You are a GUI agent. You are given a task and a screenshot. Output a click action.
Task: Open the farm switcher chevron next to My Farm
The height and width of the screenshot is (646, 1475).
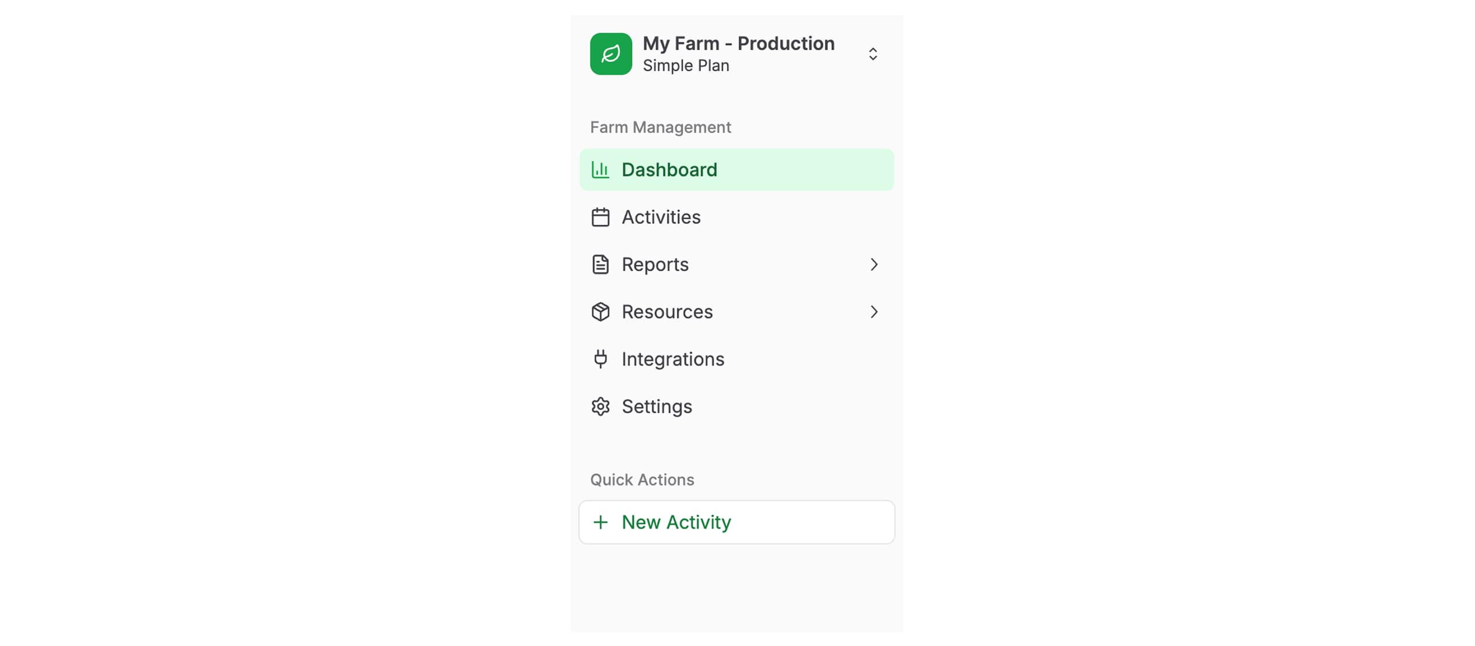(x=872, y=54)
